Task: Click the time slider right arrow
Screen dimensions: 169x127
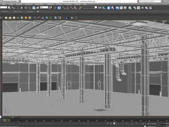Action: tap(20, 117)
